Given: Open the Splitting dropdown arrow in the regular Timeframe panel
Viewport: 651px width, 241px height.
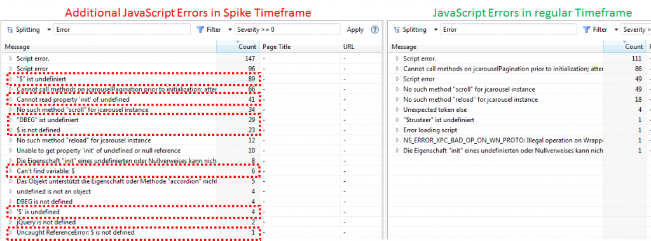Looking at the screenshot, I should (435, 30).
